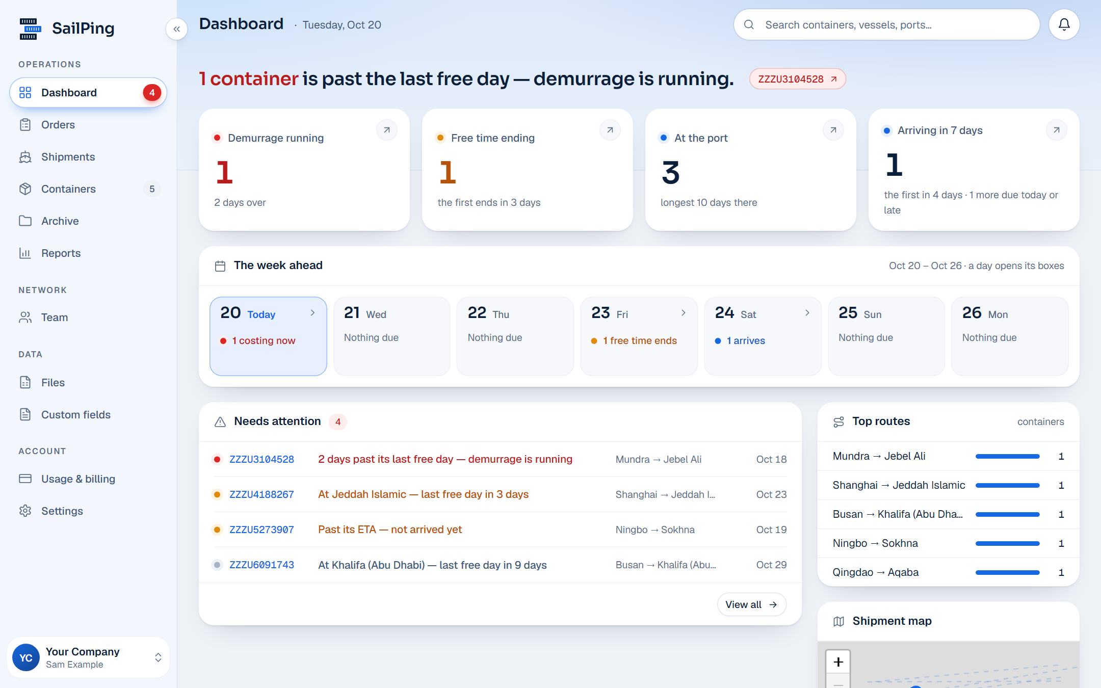Viewport: 1101px width, 688px height.
Task: Open Containers in the sidebar
Action: (x=88, y=189)
